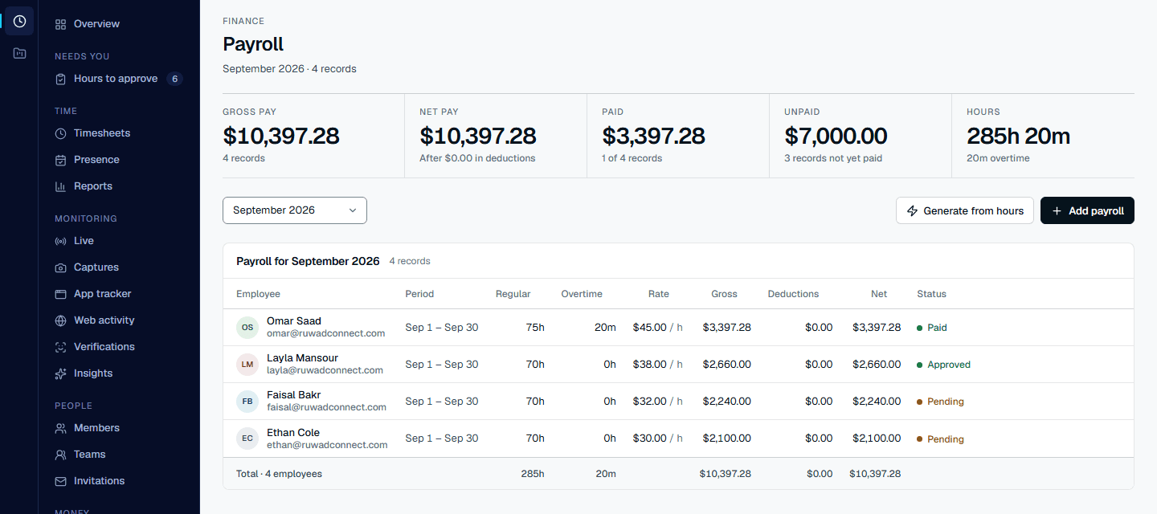Click Faisal Bakr's FB avatar
This screenshot has width=1157, height=514.
(x=247, y=402)
